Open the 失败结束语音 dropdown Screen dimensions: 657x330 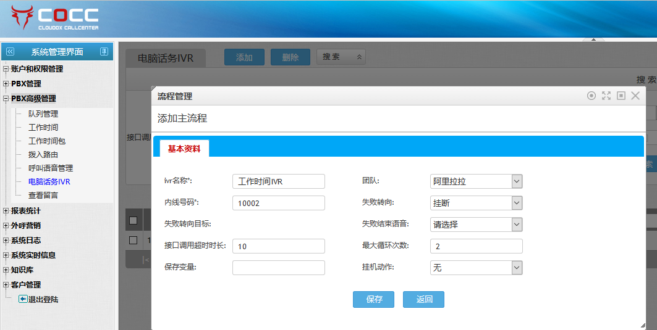point(476,225)
